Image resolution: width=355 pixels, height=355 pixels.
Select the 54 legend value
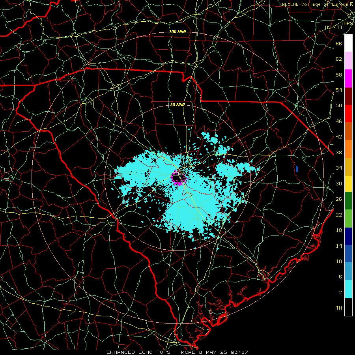click(x=339, y=90)
